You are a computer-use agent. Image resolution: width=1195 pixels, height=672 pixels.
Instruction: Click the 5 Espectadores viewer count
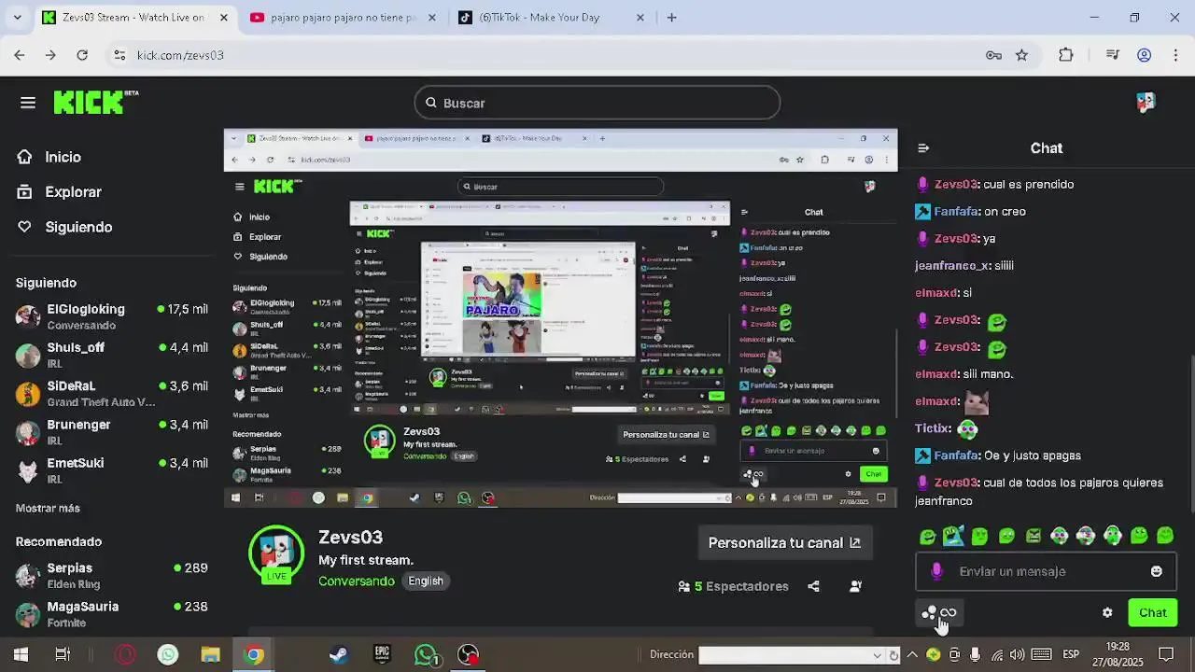point(734,586)
